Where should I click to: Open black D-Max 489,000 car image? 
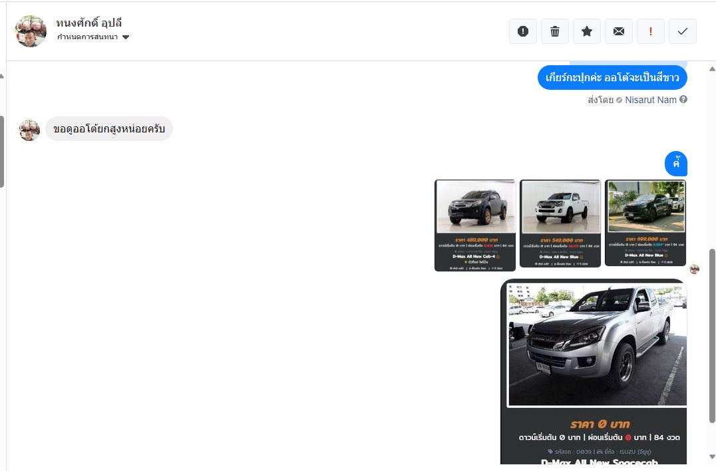[x=475, y=226]
